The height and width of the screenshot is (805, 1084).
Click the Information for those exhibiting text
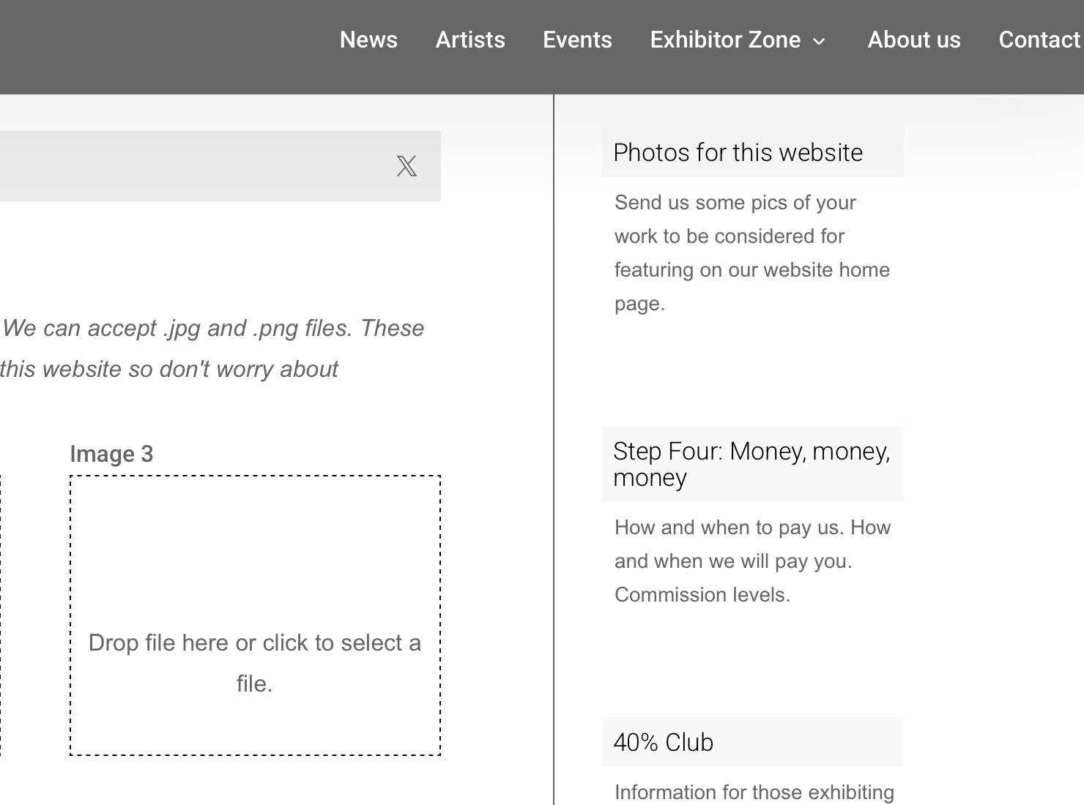pos(754,793)
